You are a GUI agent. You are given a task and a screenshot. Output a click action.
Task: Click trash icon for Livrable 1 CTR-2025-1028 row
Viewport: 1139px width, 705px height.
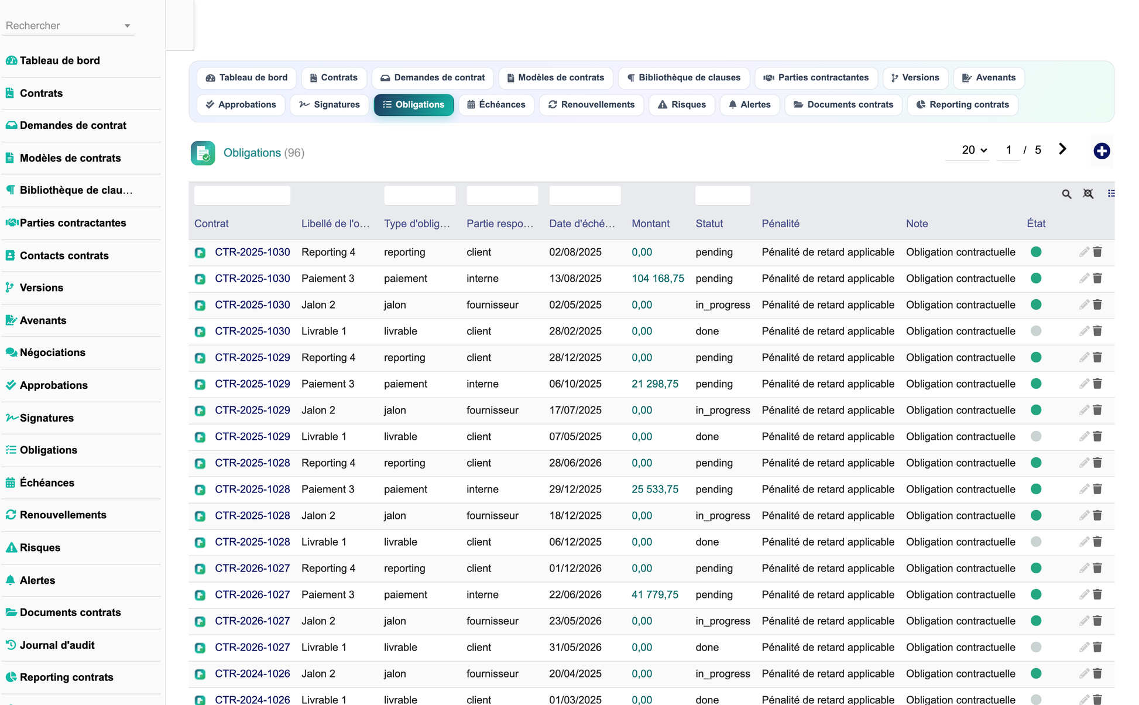click(1097, 542)
